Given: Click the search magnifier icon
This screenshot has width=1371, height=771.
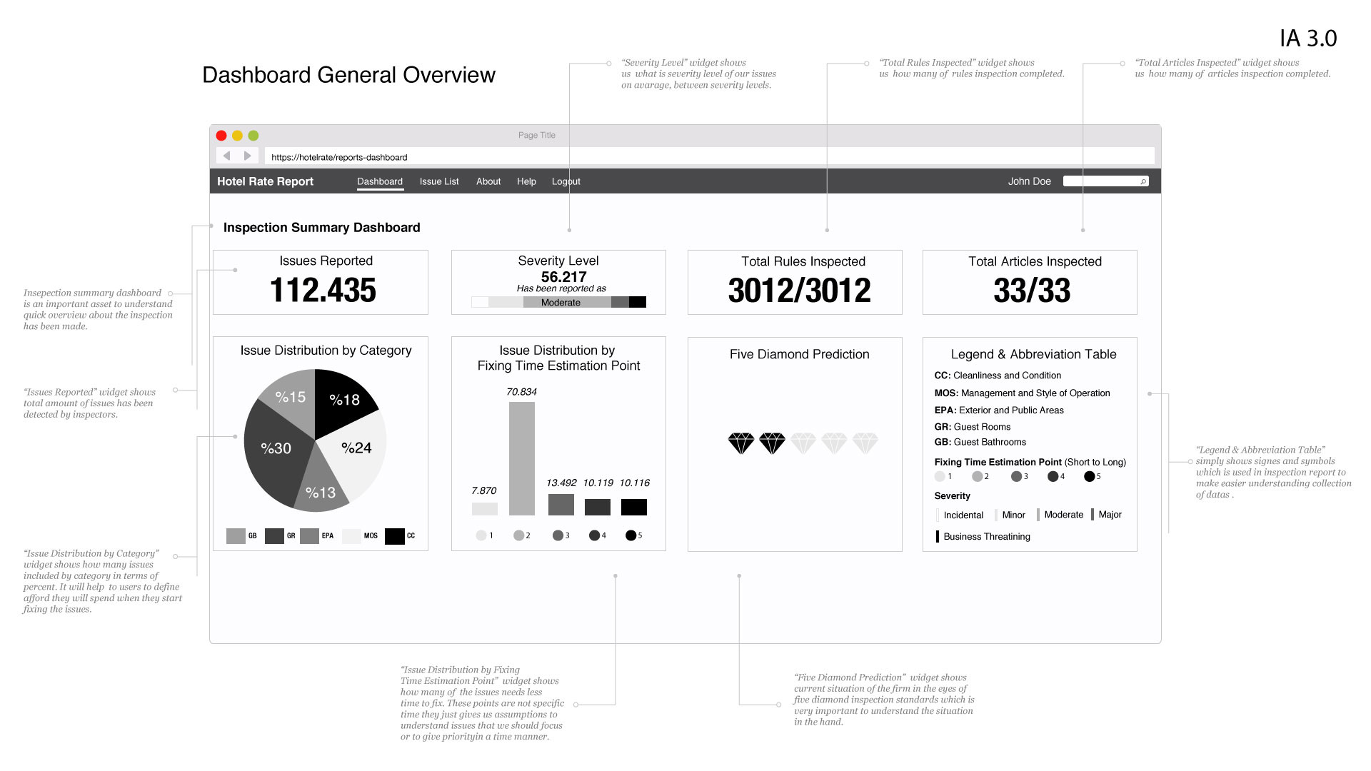Looking at the screenshot, I should point(1143,181).
